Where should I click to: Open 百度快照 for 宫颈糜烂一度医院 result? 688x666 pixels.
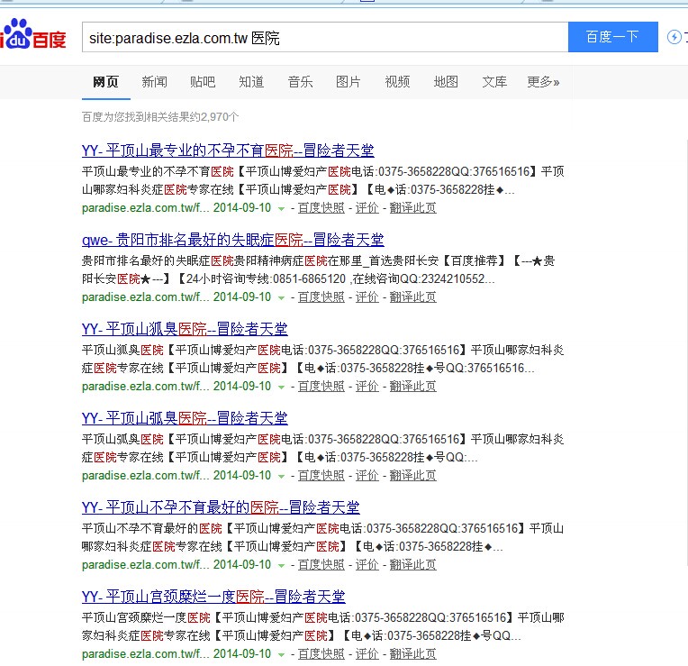coord(321,653)
